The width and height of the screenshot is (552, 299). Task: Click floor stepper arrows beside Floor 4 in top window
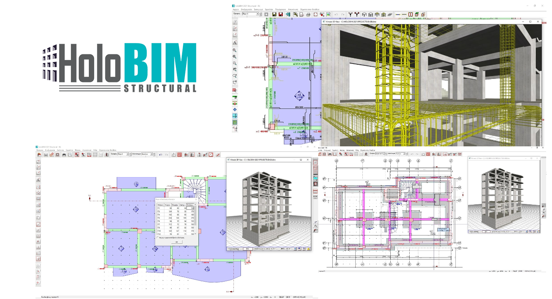(x=261, y=14)
